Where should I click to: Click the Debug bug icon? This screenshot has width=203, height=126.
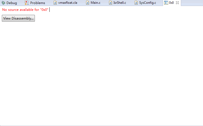[3, 3]
